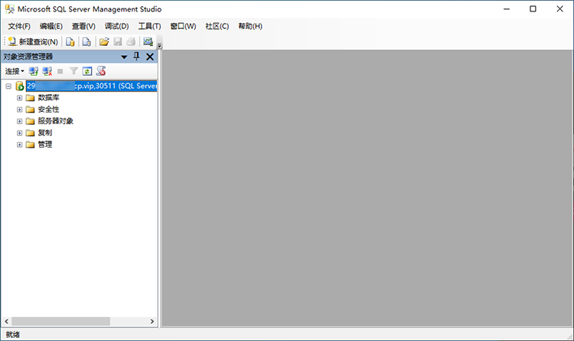The height and width of the screenshot is (341, 574).
Task: Open the 文件(F) menu
Action: (x=18, y=26)
